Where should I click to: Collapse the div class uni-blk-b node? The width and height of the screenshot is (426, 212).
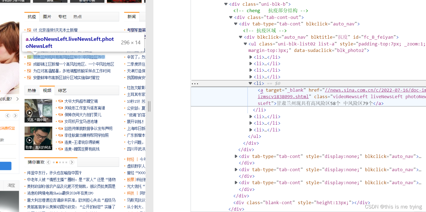[x=226, y=4]
